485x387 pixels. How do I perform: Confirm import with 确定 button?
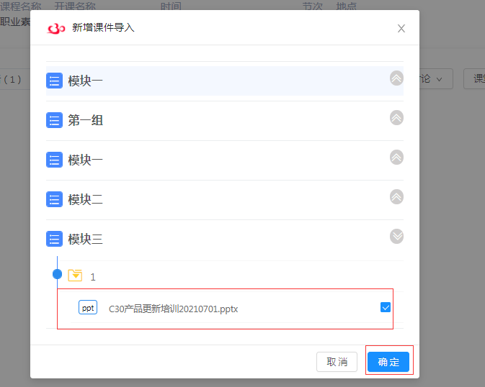click(388, 362)
